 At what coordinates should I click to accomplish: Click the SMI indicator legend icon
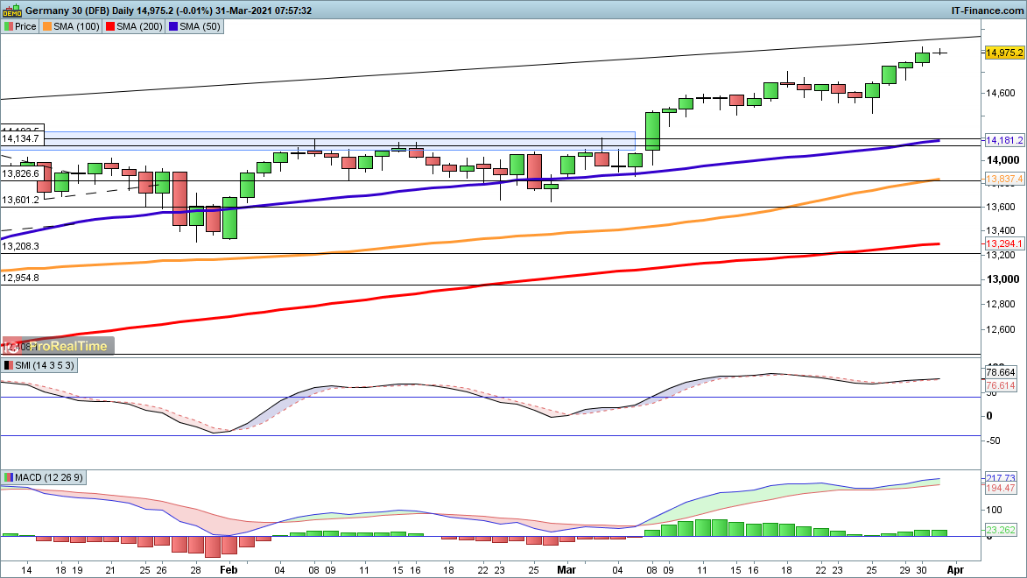[9, 364]
